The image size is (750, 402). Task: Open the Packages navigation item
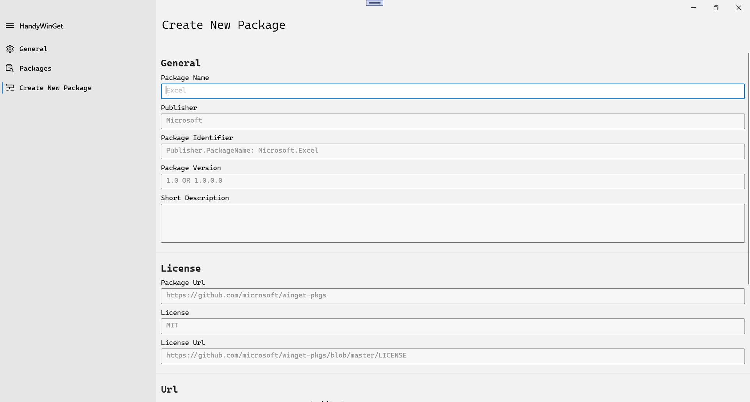pyautogui.click(x=78, y=68)
